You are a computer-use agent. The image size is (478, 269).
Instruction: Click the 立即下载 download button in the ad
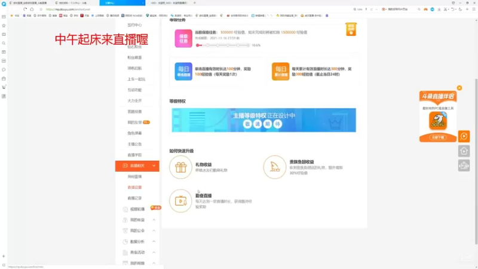coord(438,137)
